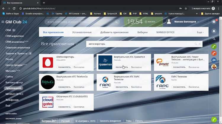The height and width of the screenshot is (124, 222).
Task: Open Контакт-центр in the left menu
Action: pos(14,82)
